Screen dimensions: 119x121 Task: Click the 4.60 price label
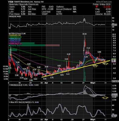[x=59, y=66]
